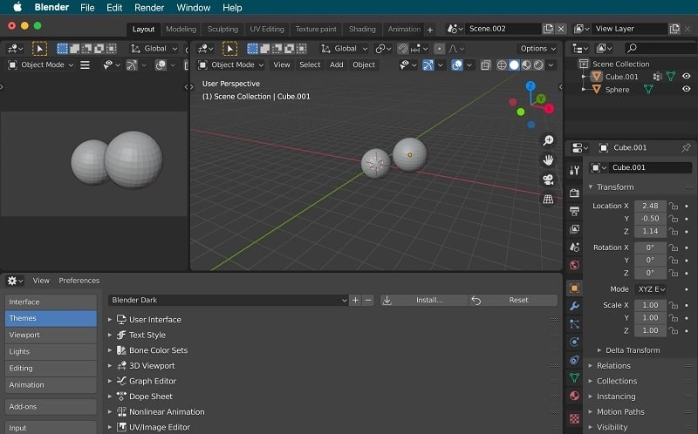The image size is (698, 434).
Task: Switch to material preview shading
Action: tap(526, 64)
